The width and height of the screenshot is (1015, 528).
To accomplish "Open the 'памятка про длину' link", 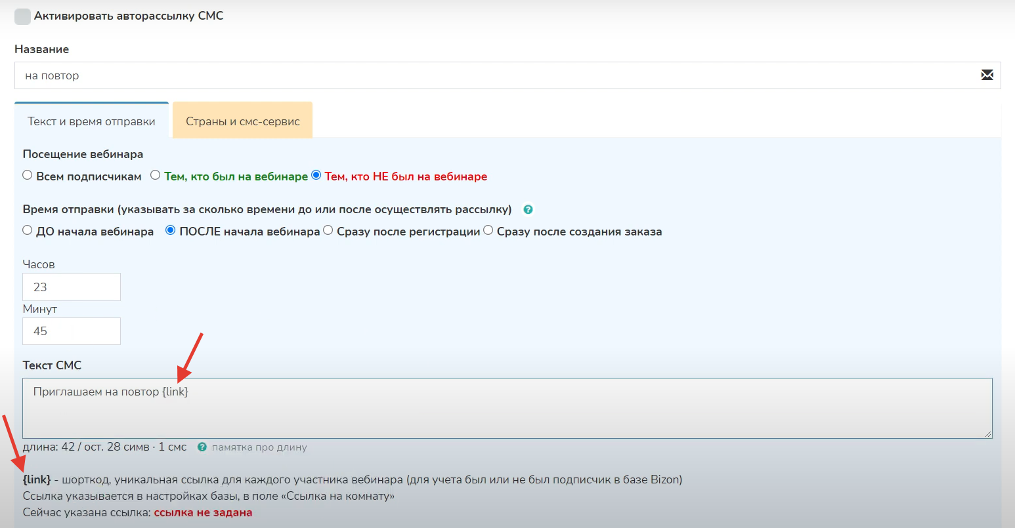I will [259, 447].
